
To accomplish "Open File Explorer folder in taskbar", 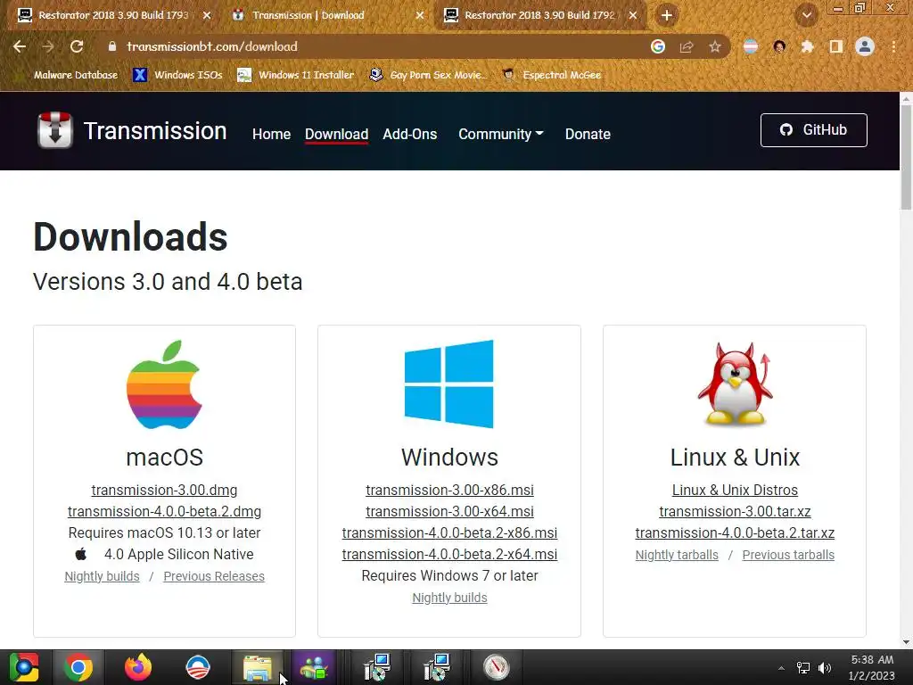I will (258, 667).
